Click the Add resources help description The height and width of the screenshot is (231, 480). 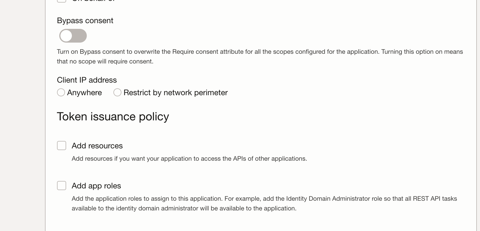click(189, 159)
